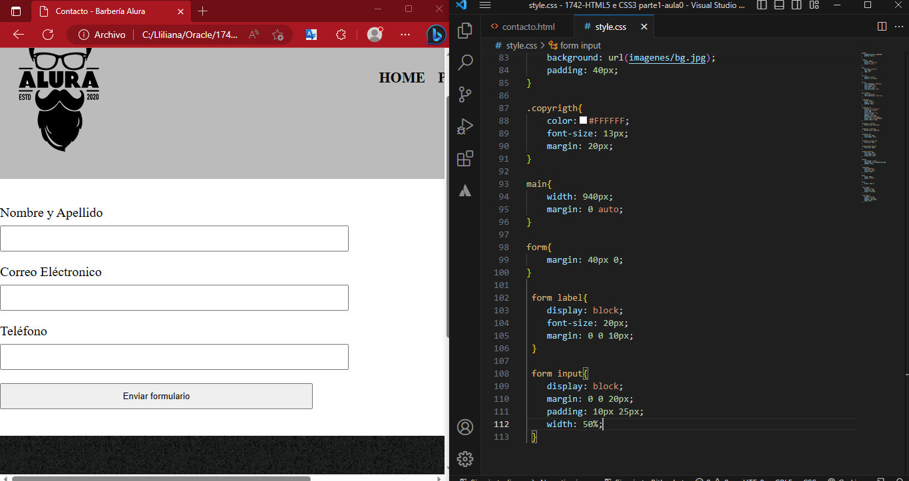Click the Edge horizontal scrollbar

[161, 478]
